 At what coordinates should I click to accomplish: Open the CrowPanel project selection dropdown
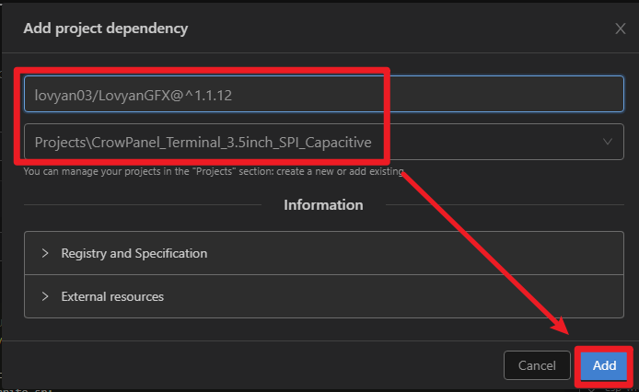tap(324, 142)
